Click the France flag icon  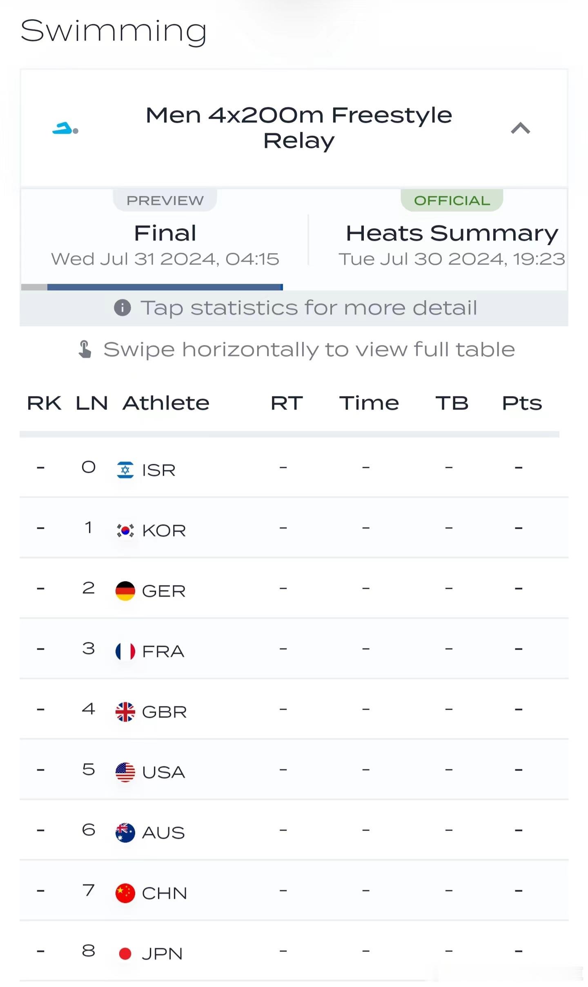(x=125, y=651)
